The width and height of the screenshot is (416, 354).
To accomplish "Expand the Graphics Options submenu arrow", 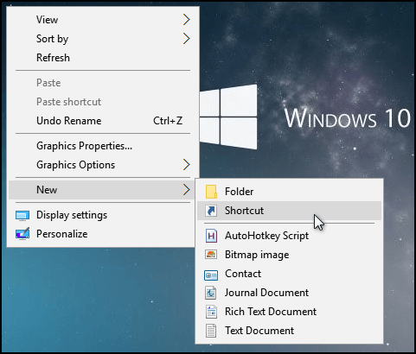I will click(x=187, y=165).
